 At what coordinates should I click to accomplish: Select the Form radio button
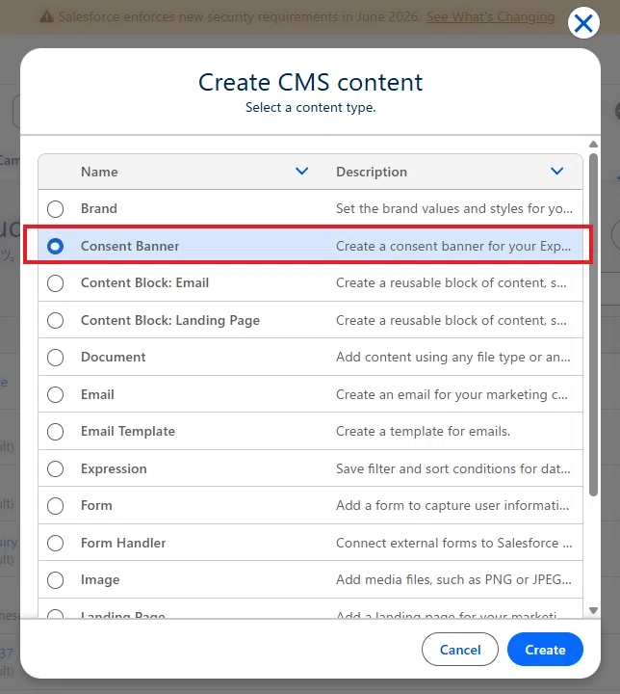[x=55, y=505]
